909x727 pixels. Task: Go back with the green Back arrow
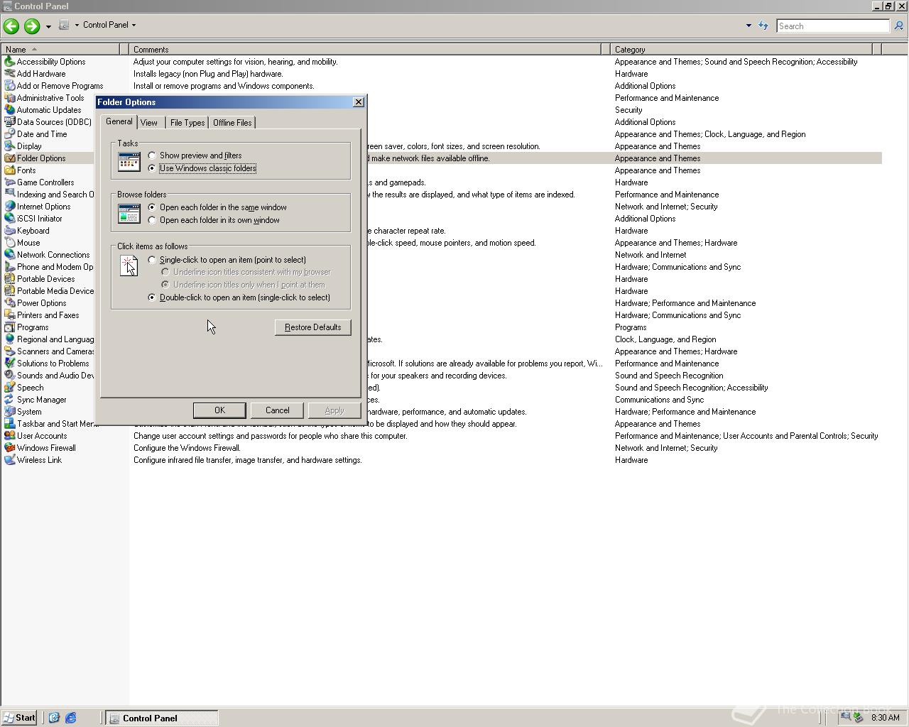[11, 26]
